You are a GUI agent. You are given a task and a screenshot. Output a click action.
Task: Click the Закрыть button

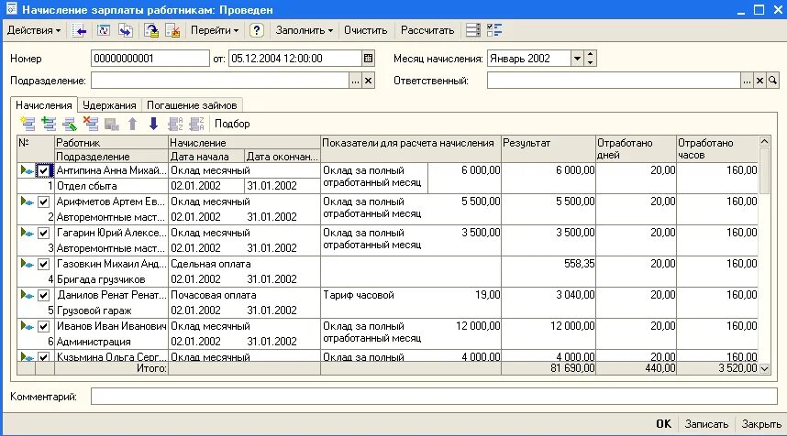point(761,423)
